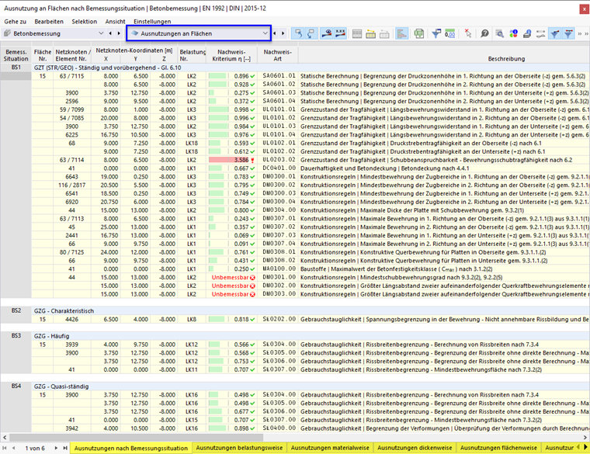590x454 pixels.
Task: Click the magnifier search-in-table icon
Action: (x=500, y=33)
